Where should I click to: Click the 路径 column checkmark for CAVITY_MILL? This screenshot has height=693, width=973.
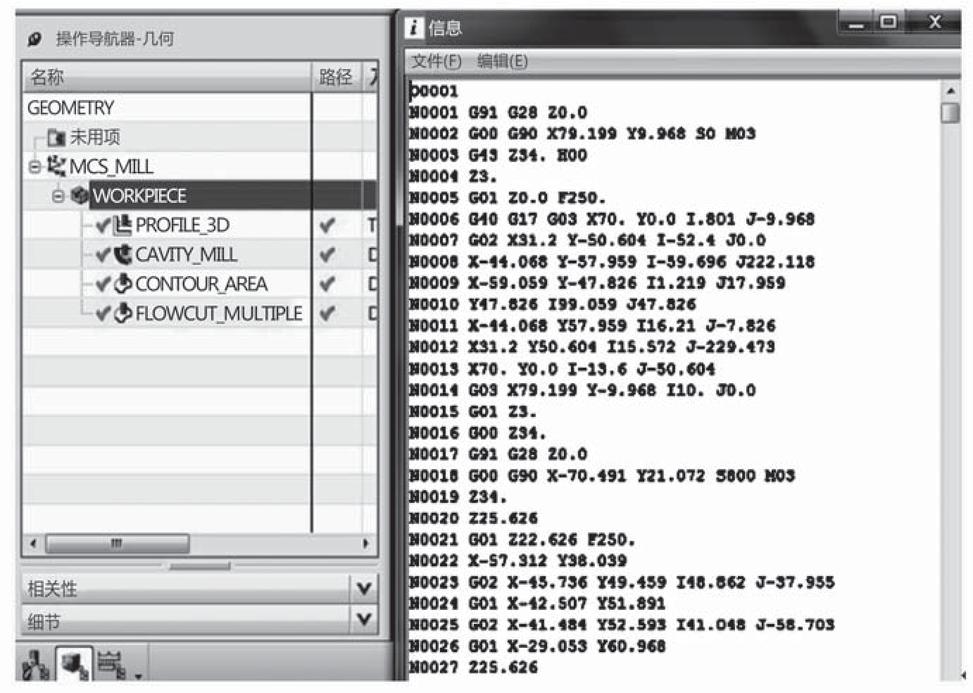(x=327, y=255)
